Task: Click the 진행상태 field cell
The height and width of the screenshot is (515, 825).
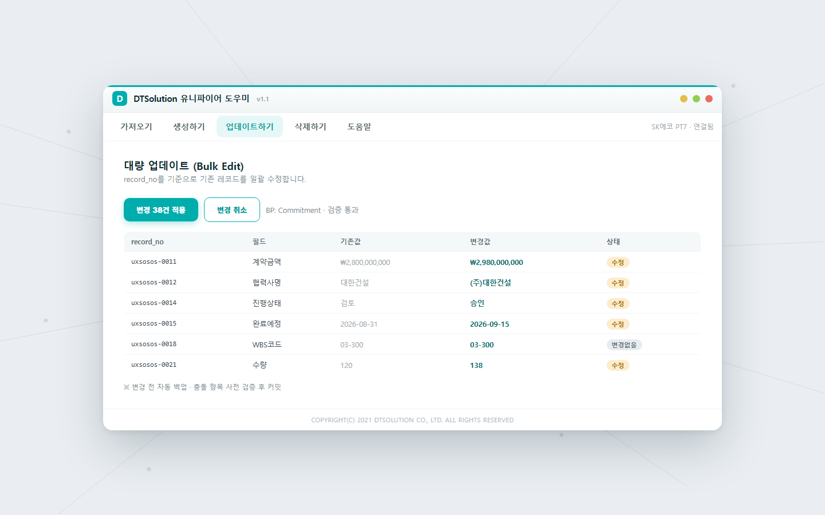Action: point(266,303)
